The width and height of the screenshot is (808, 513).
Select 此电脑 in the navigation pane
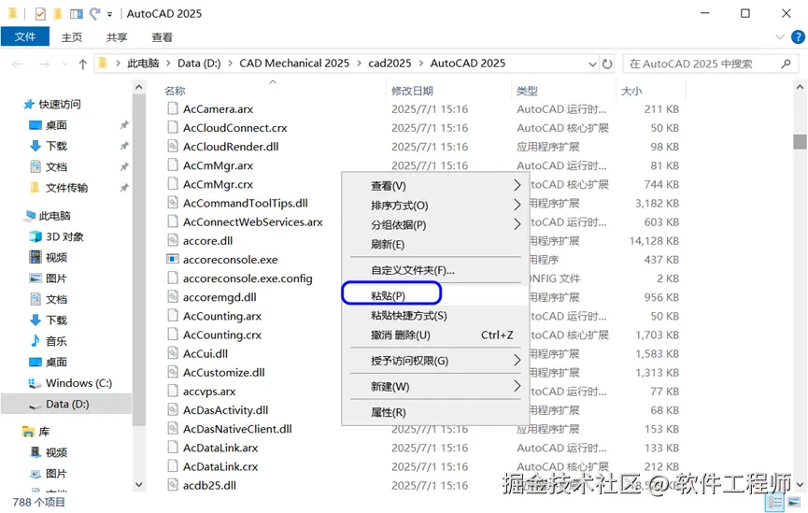54,216
